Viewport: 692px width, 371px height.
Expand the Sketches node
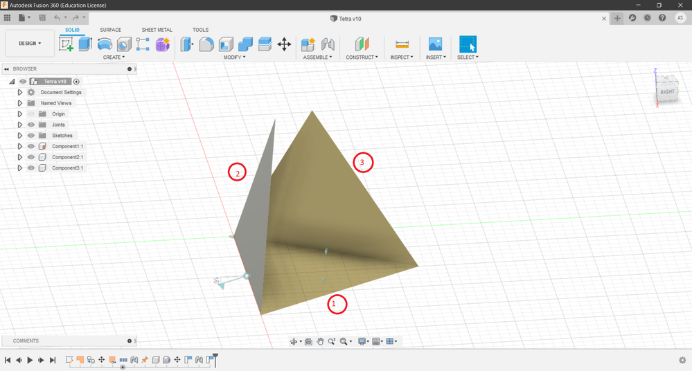(x=20, y=136)
